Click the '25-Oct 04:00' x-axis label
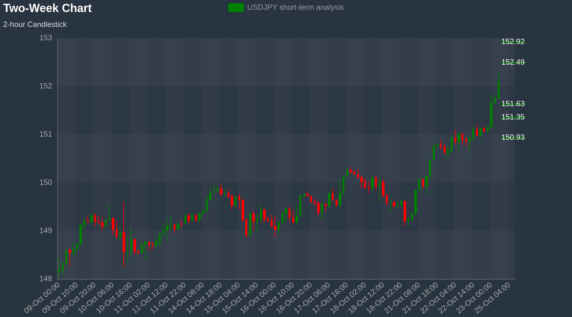572x317 pixels. [493, 298]
